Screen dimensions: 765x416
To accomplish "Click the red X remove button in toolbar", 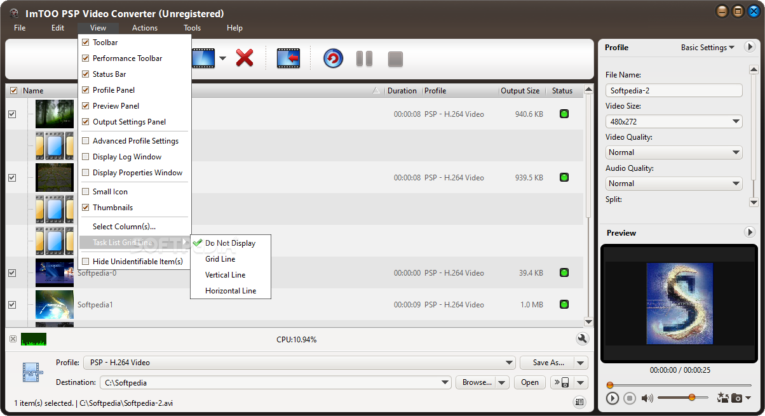I will pos(245,58).
